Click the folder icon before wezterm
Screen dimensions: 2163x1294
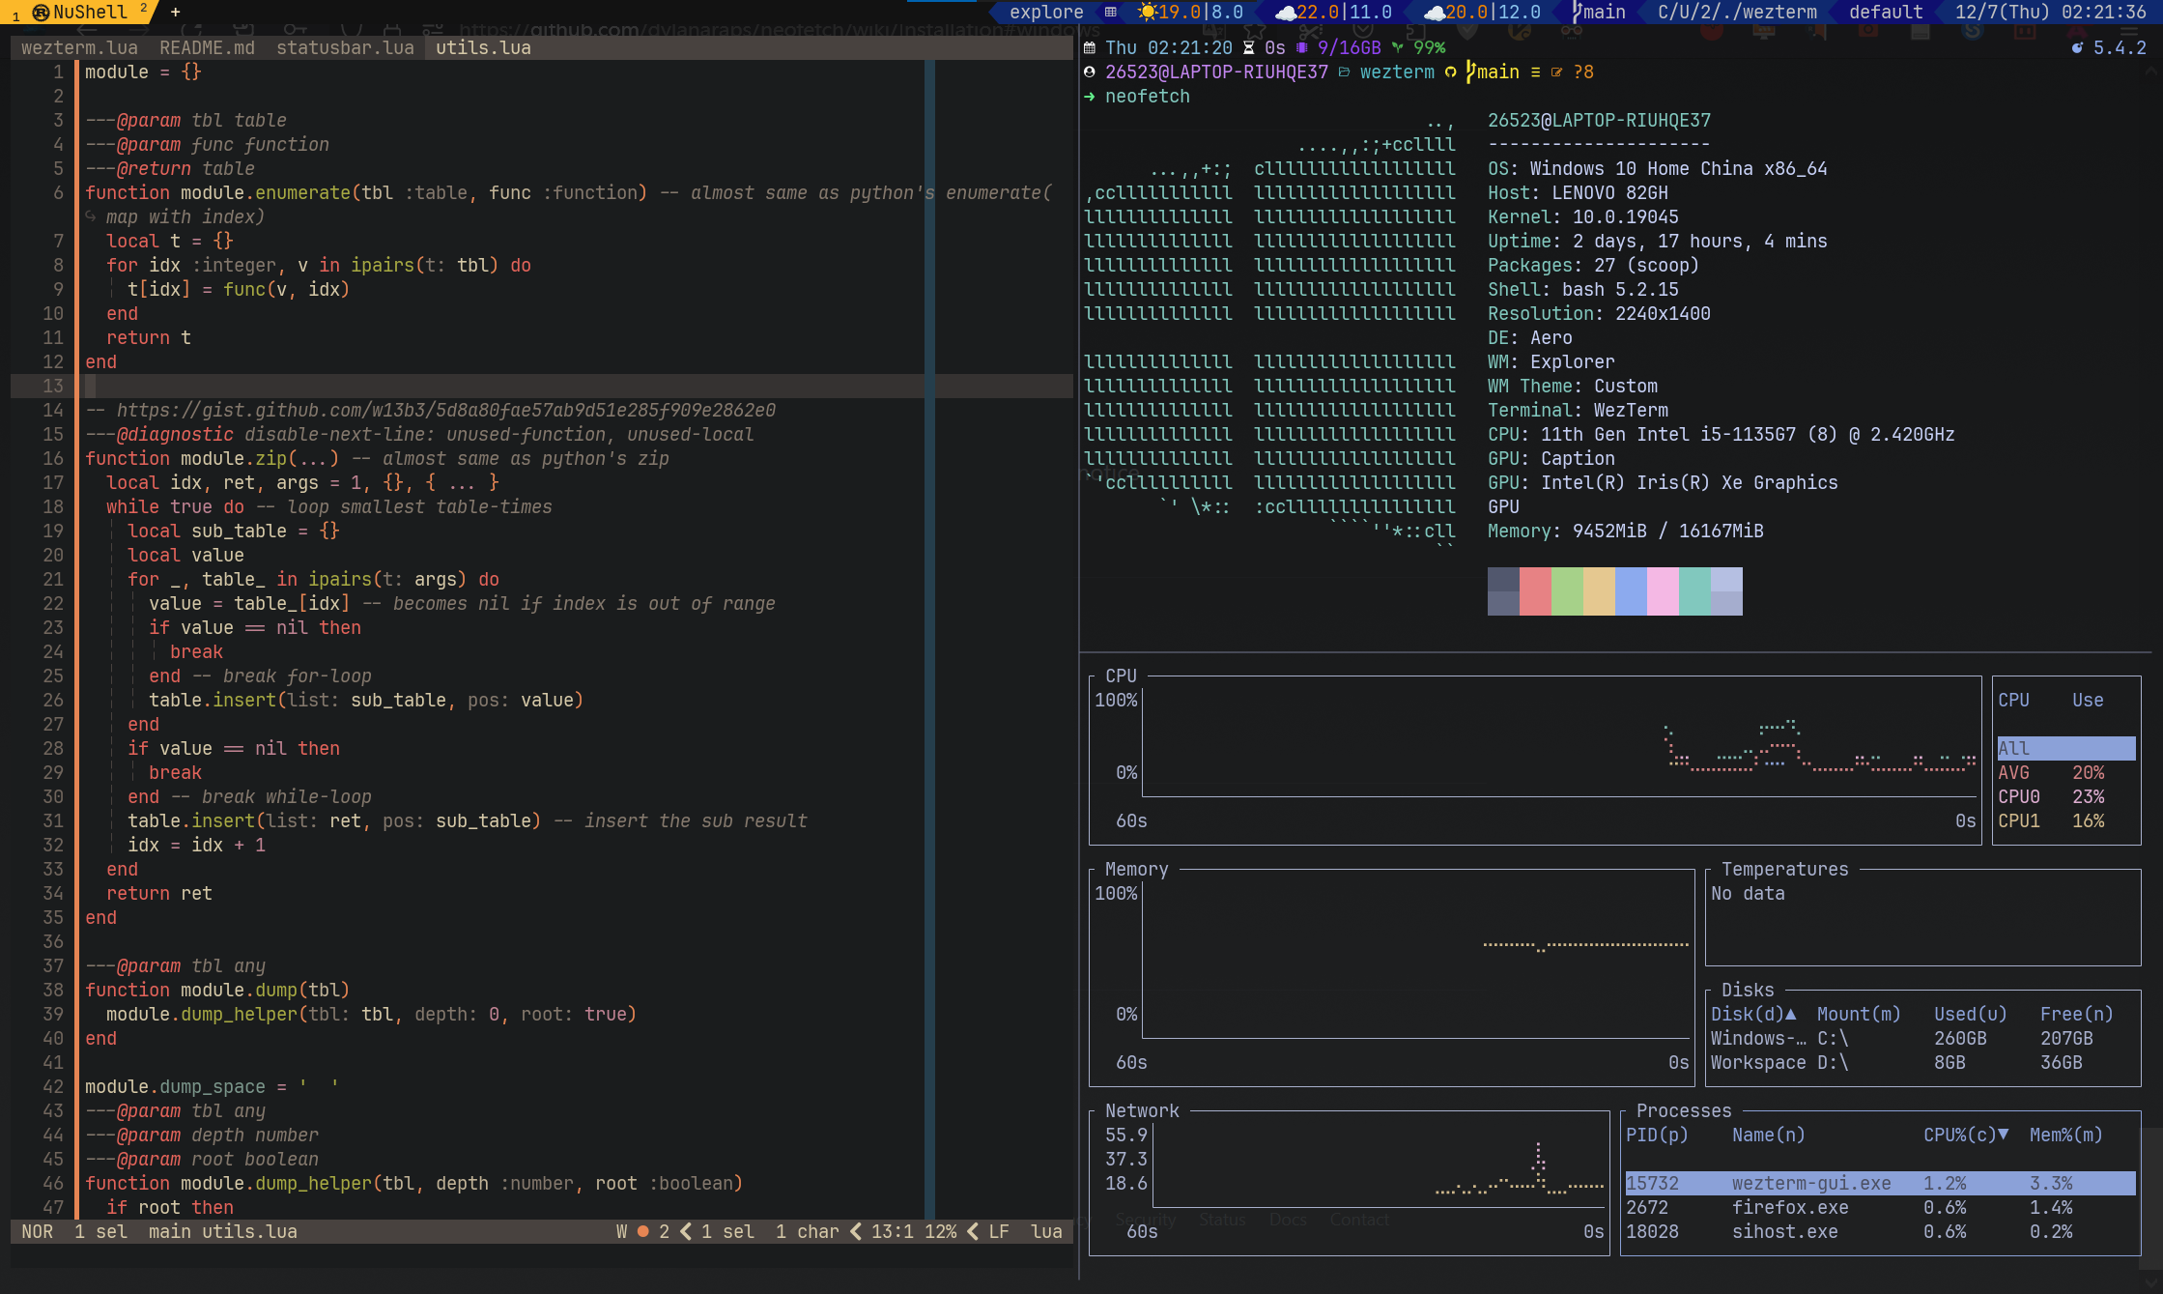tap(1344, 72)
